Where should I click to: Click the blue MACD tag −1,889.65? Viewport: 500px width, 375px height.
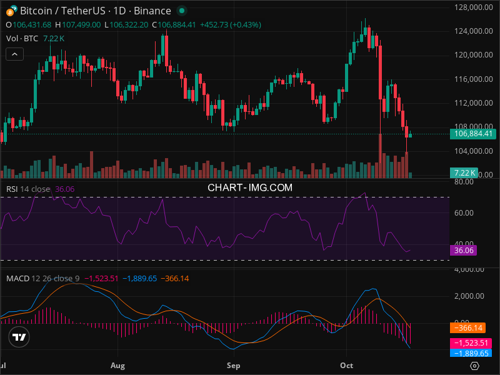472,352
